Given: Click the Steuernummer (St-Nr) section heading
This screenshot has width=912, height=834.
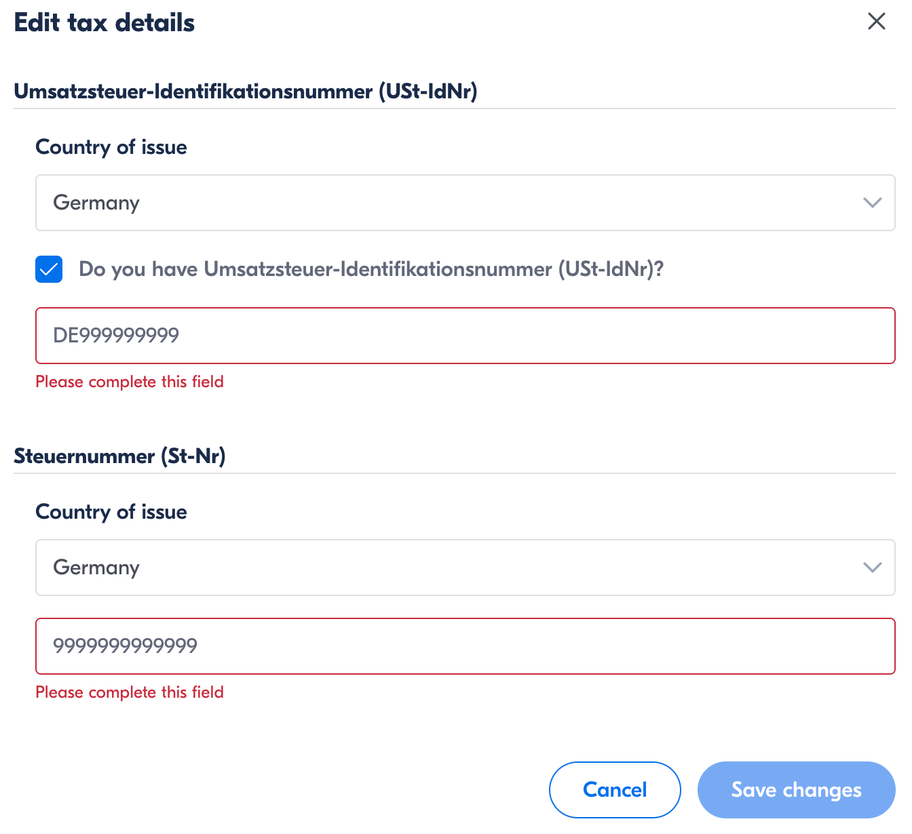Looking at the screenshot, I should click(119, 456).
